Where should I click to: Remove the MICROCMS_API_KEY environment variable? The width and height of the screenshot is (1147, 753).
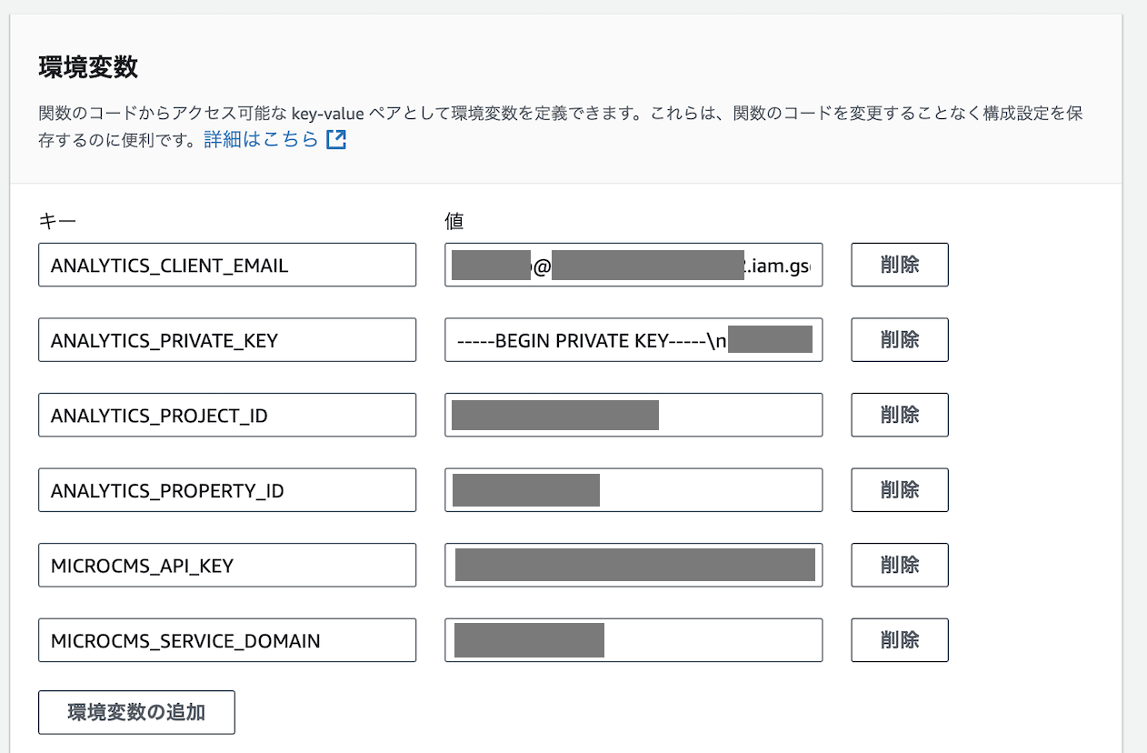899,565
